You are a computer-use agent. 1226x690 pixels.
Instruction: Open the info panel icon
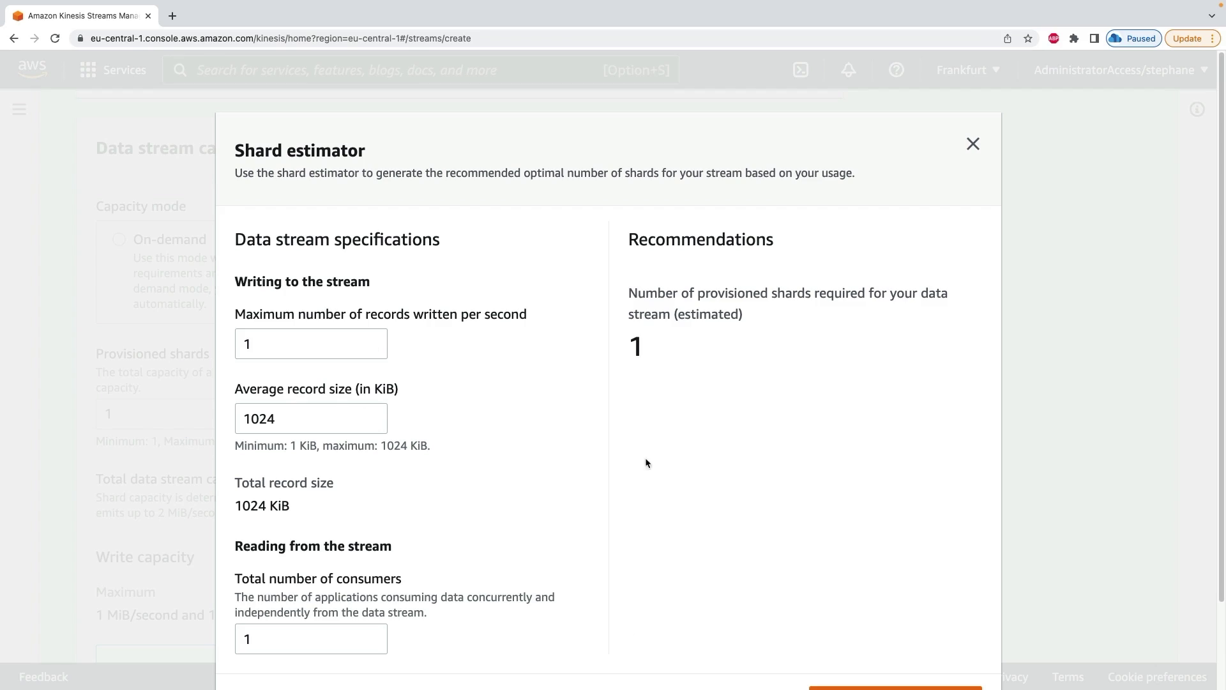(1197, 110)
